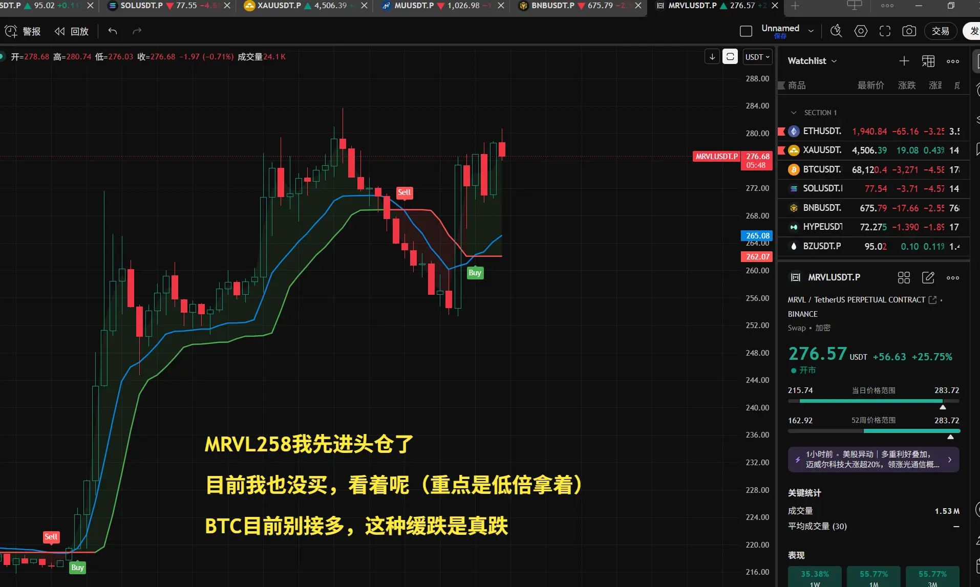Collapse SECTION 1 in the Watchlist
Screen dimensions: 980x587
click(x=794, y=113)
